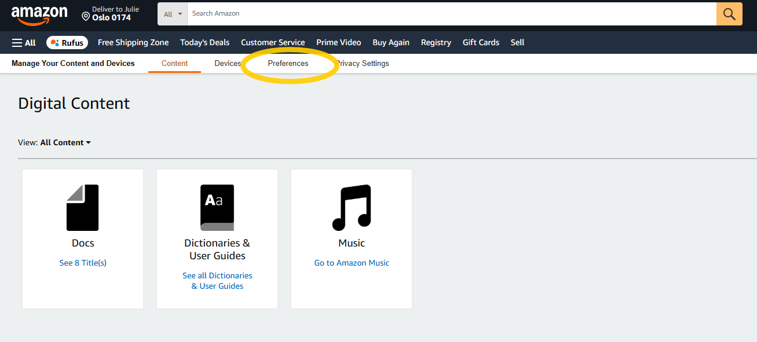Viewport: 757px width, 342px height.
Task: Change the Deliver to Julie location
Action: (111, 14)
